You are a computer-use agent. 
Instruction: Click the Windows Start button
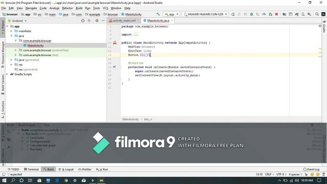4,180
